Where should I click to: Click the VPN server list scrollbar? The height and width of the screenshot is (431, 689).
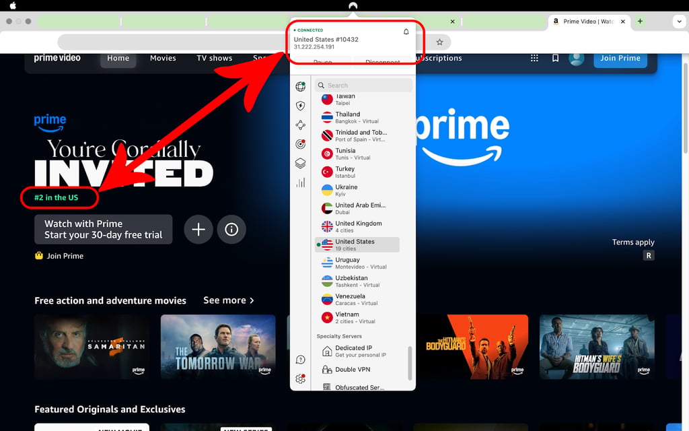[410, 363]
